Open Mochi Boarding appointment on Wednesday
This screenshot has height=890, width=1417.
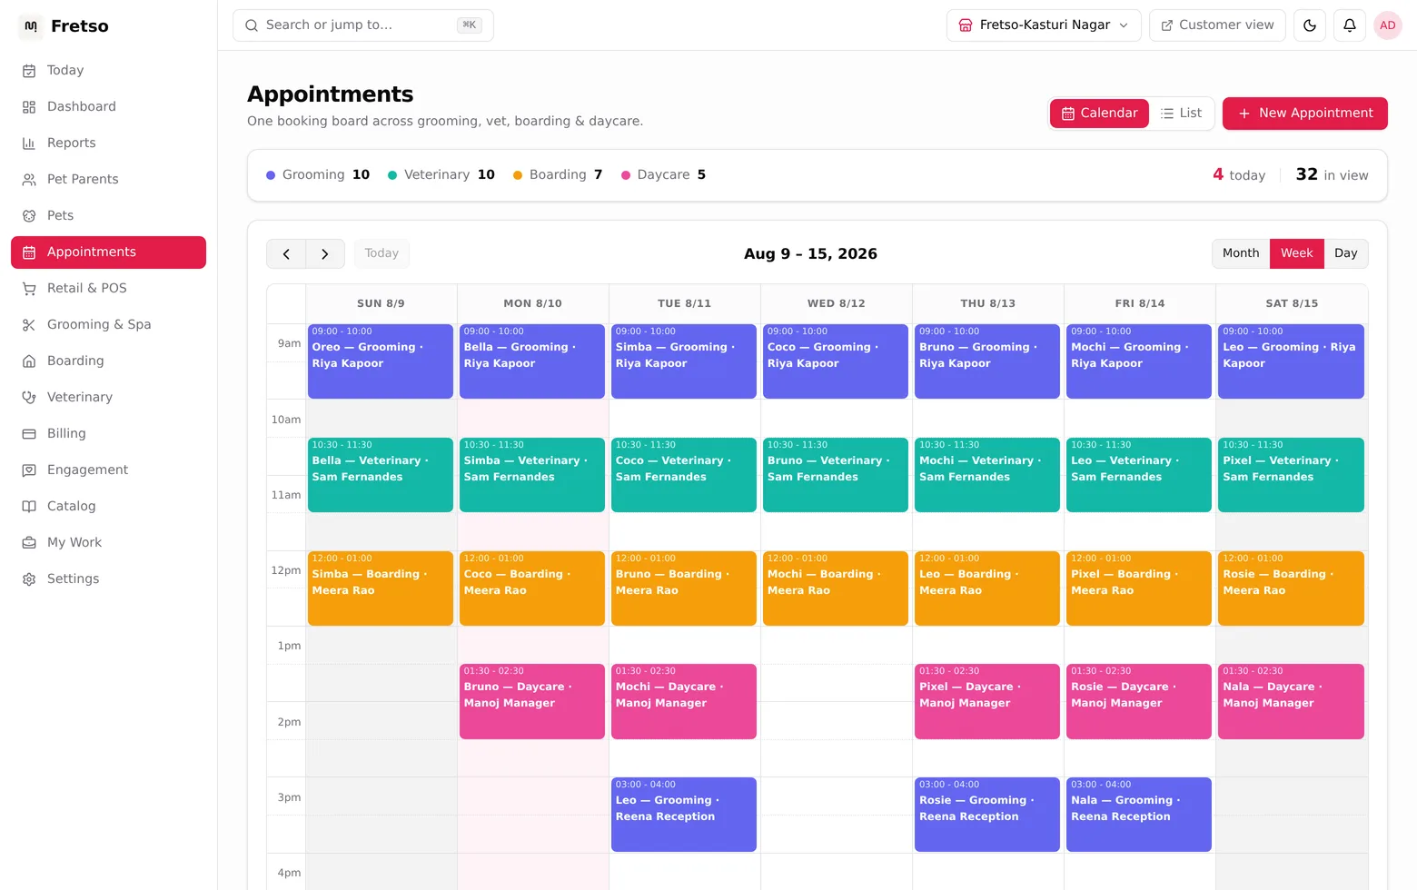tap(836, 588)
